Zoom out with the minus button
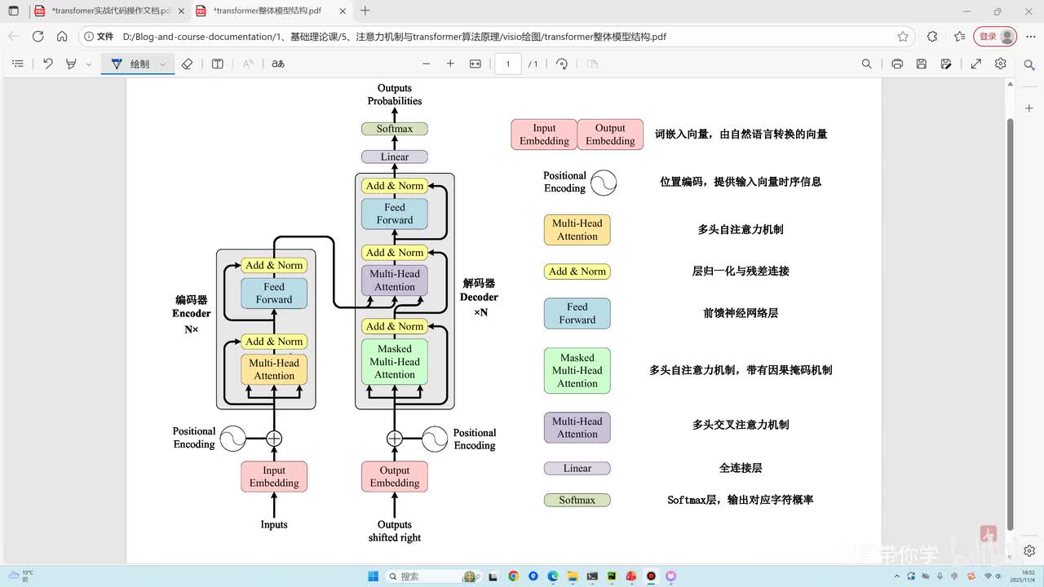The width and height of the screenshot is (1044, 587). [x=426, y=64]
